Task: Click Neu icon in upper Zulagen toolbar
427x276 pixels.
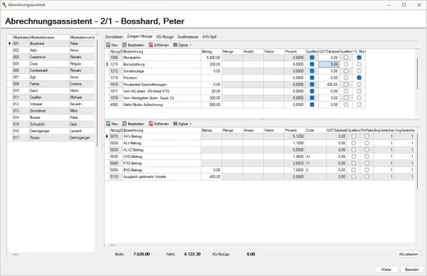Action: [108, 45]
